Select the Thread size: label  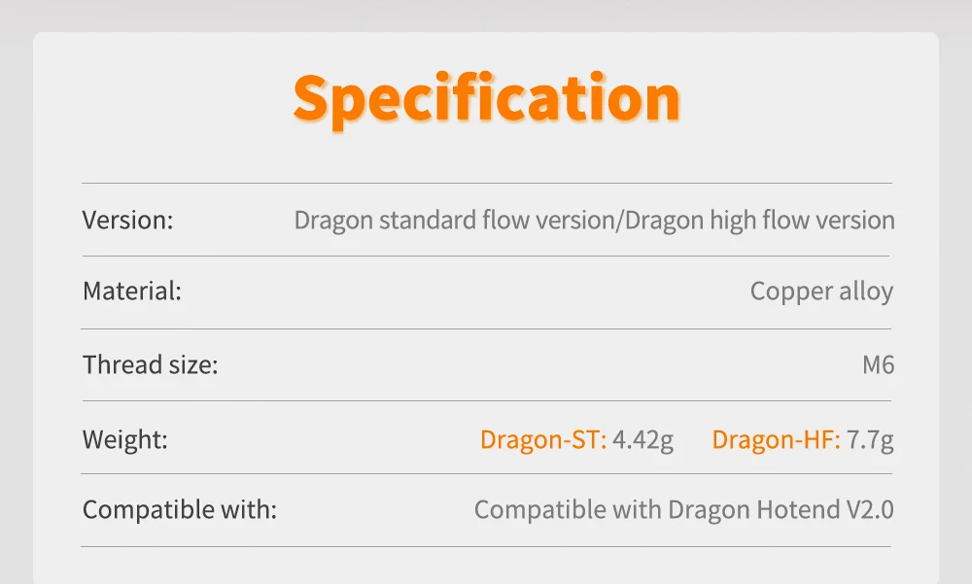pos(151,365)
